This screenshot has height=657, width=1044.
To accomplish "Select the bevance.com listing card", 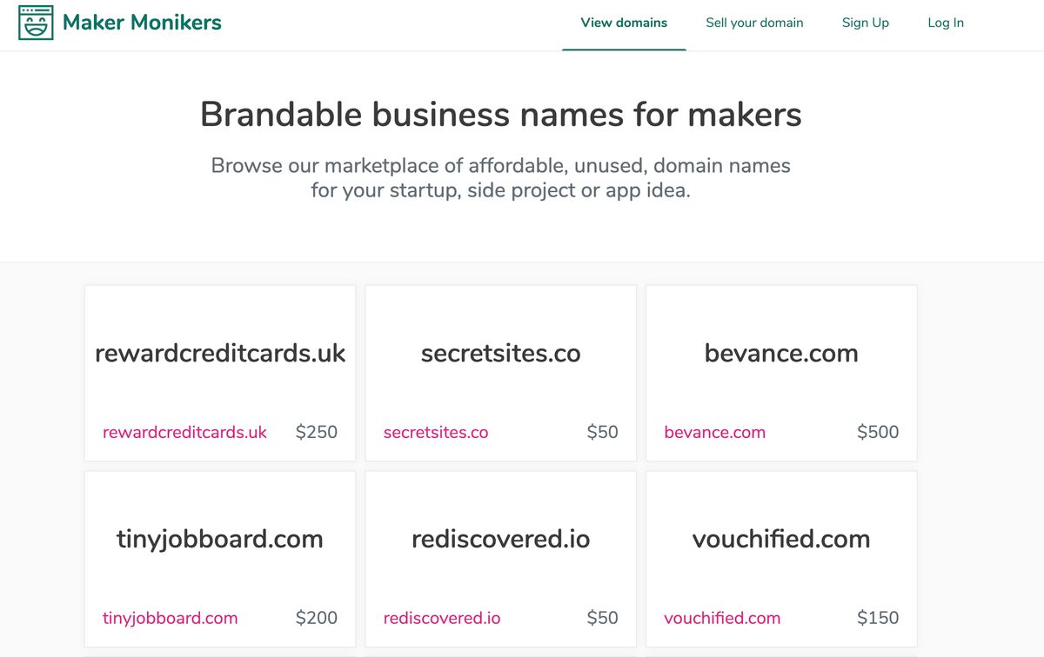I will (780, 354).
